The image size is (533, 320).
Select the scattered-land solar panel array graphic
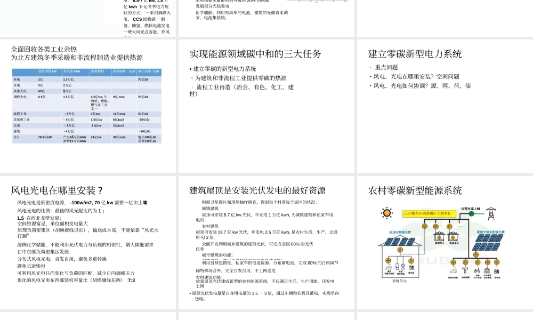click(488, 243)
